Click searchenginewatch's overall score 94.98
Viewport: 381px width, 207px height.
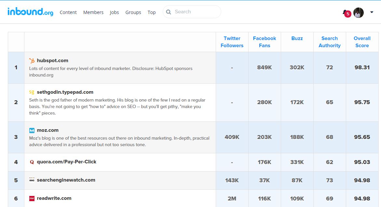tap(362, 180)
